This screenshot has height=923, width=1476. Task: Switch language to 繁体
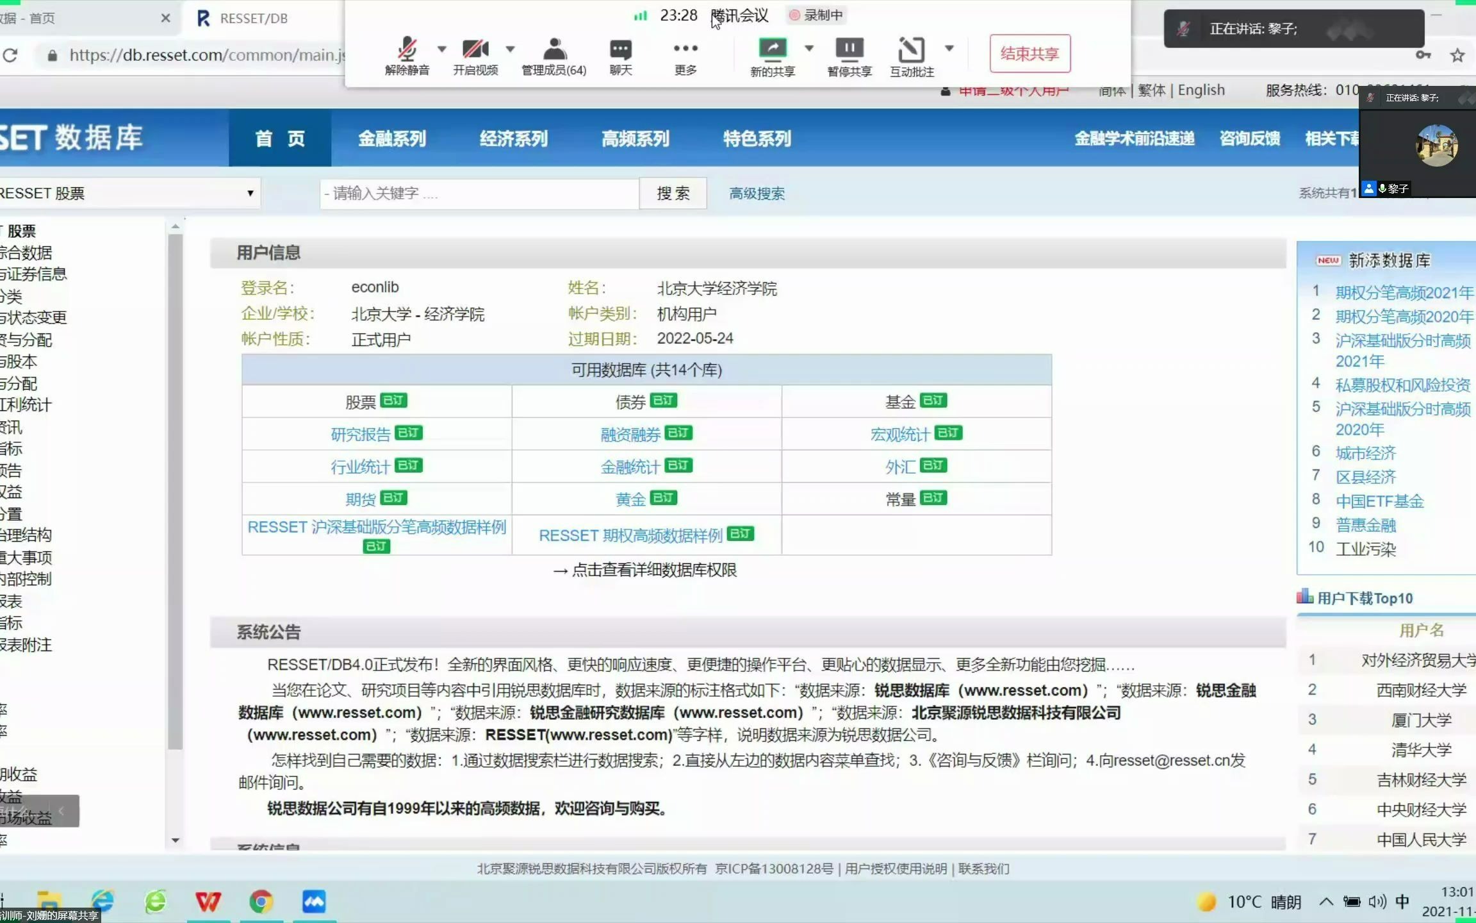click(1151, 90)
